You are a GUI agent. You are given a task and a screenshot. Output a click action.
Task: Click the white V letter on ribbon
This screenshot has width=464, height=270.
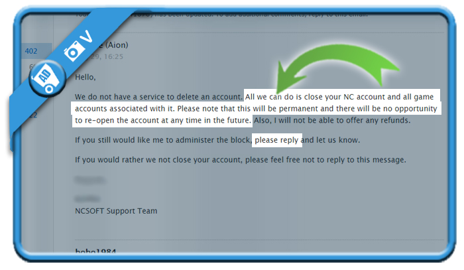pyautogui.click(x=87, y=37)
